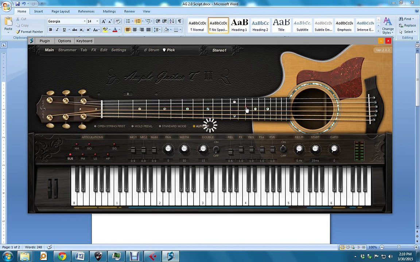Expand Change Styles dropdown

click(x=388, y=26)
